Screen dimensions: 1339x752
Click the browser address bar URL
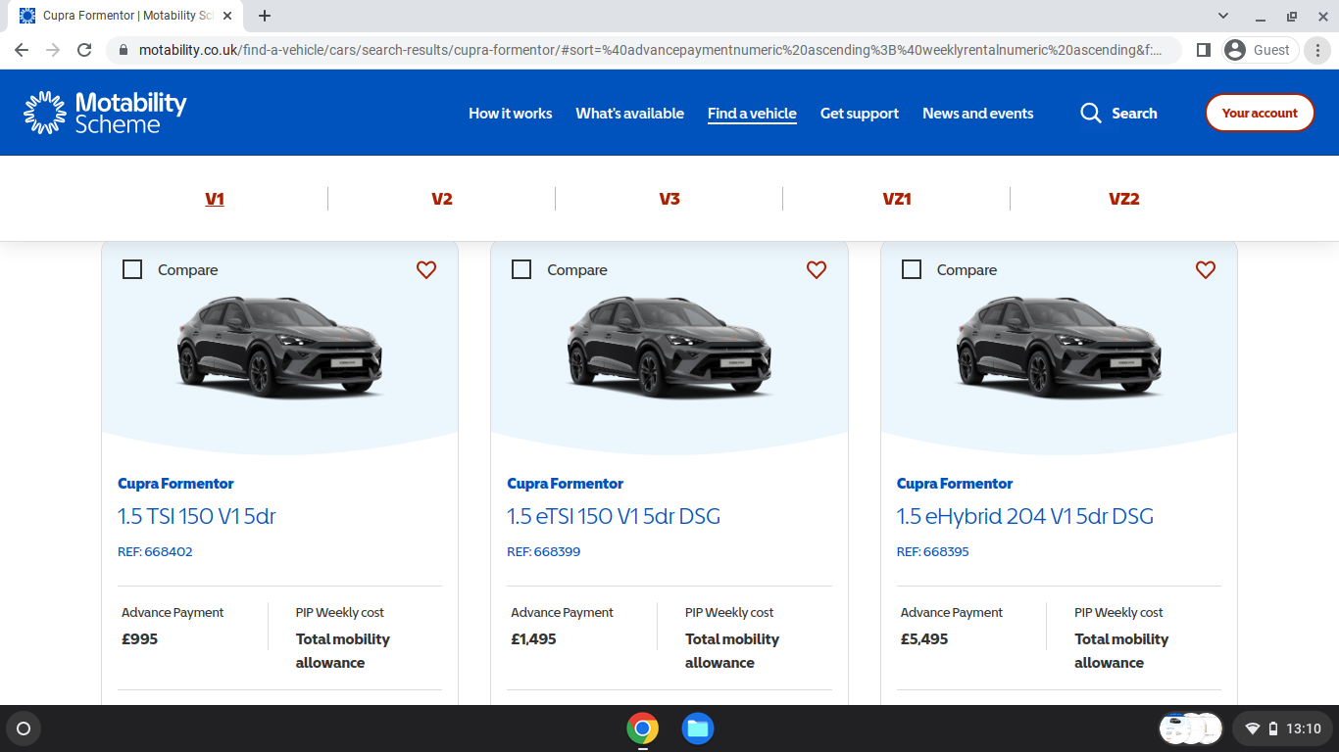pyautogui.click(x=651, y=50)
